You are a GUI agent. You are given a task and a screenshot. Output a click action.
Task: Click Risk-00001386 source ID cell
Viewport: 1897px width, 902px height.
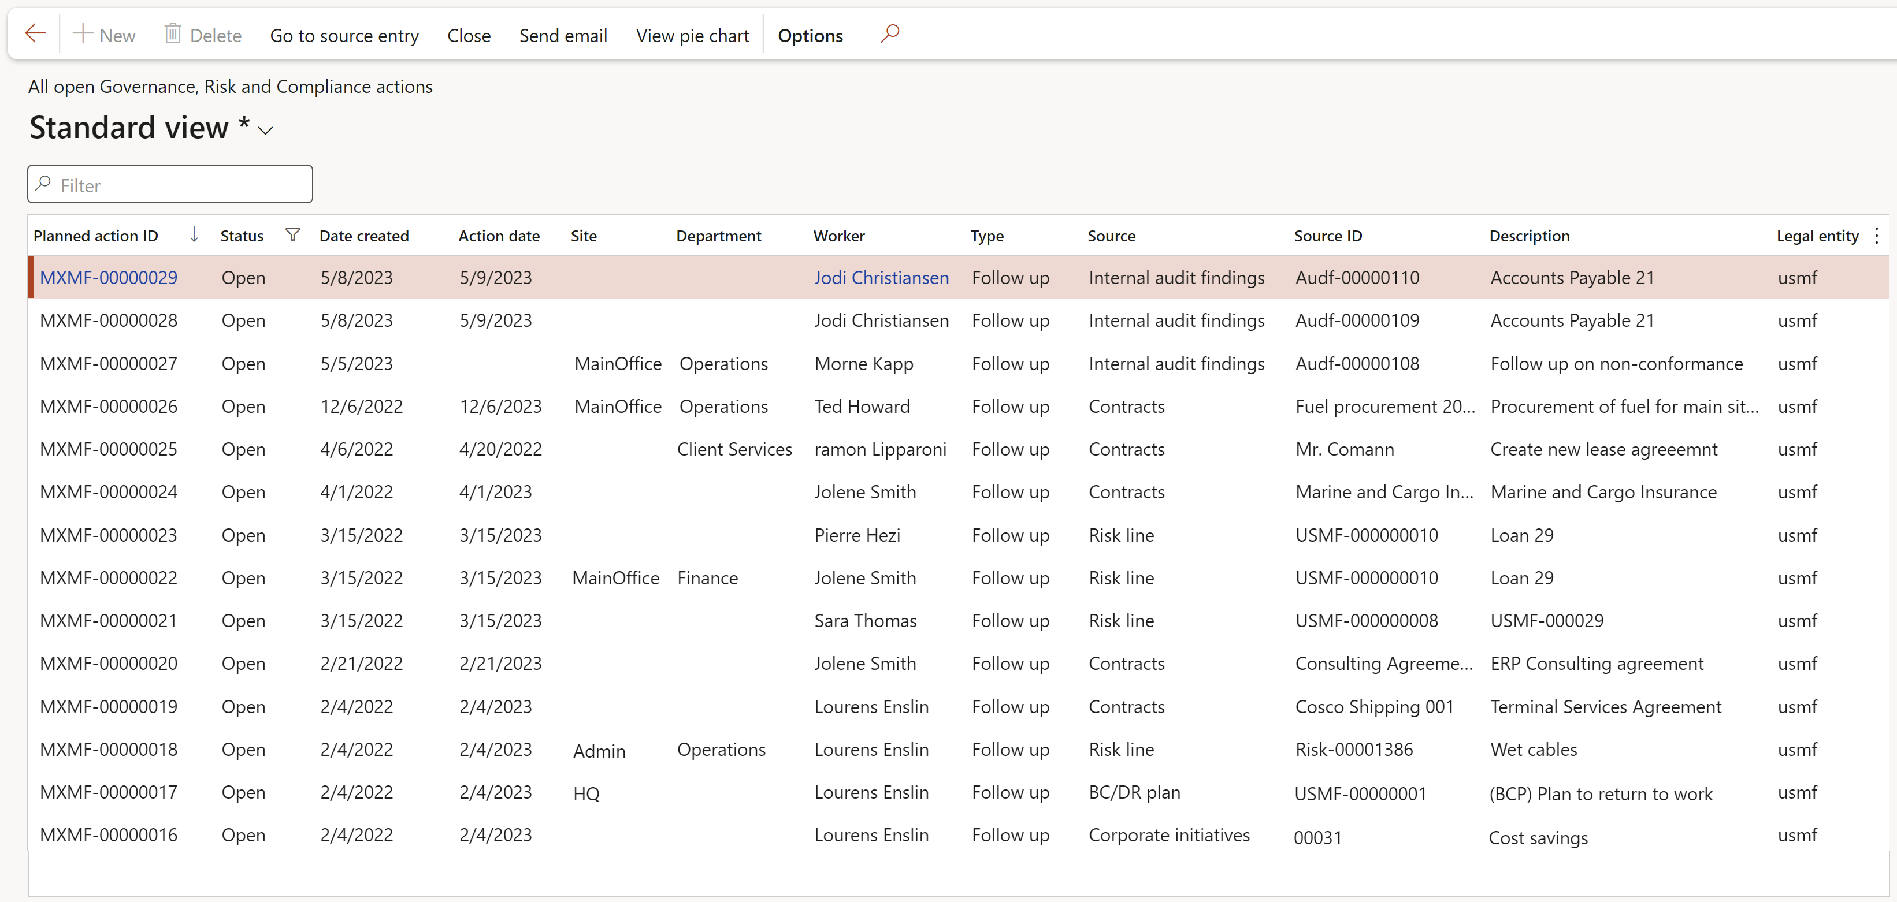tap(1354, 749)
